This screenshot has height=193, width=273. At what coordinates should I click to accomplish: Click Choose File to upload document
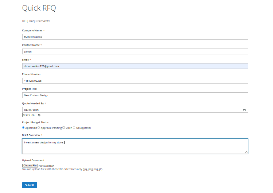click(x=30, y=166)
